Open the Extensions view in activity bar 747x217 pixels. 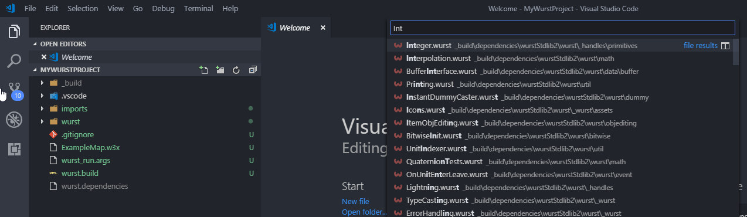[x=14, y=149]
